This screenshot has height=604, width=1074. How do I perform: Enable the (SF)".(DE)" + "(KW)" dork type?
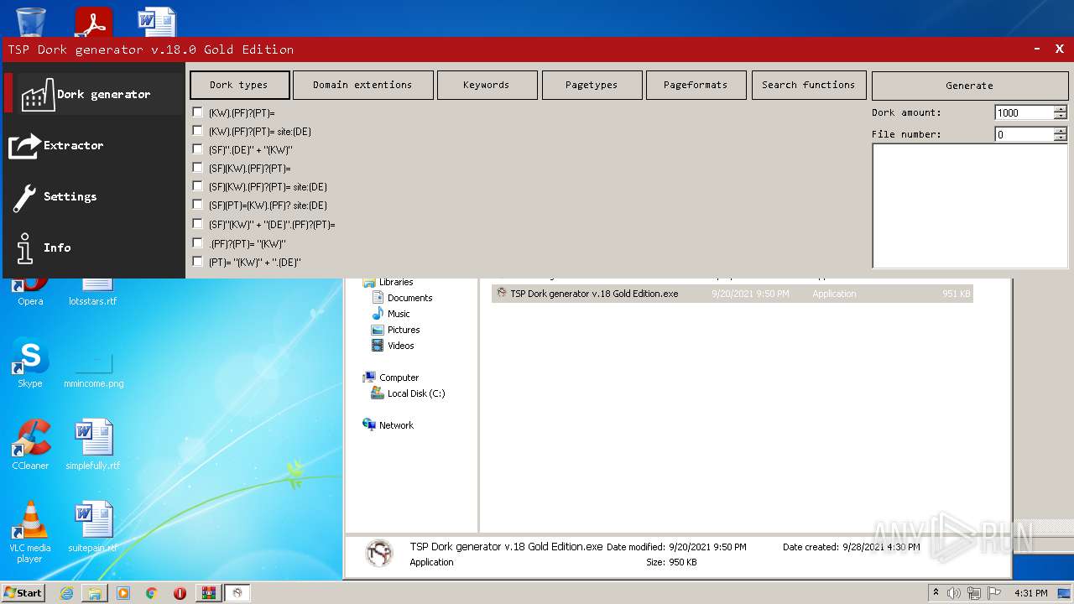198,149
